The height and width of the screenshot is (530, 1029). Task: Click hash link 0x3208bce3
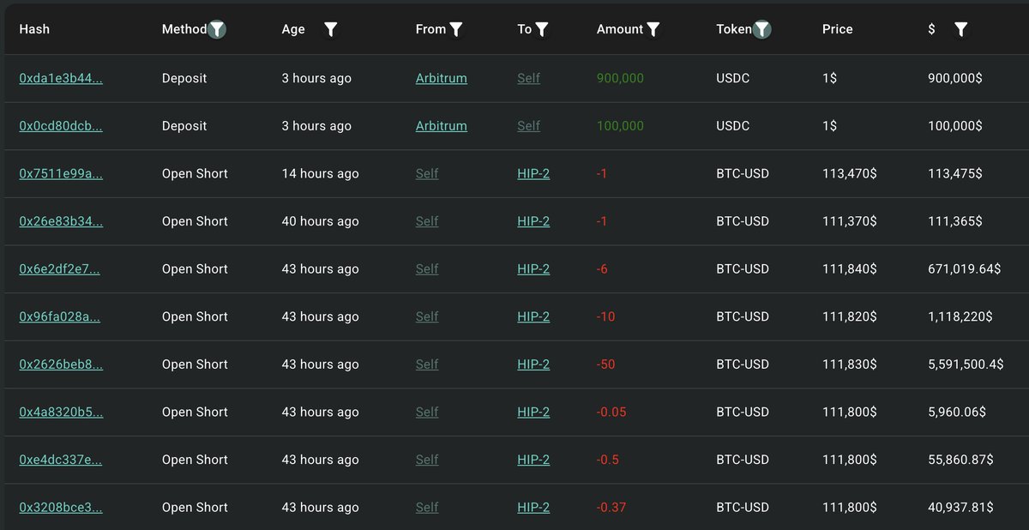tap(61, 507)
